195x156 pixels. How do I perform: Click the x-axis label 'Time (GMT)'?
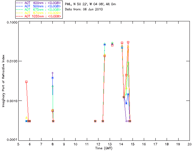(x=104, y=148)
